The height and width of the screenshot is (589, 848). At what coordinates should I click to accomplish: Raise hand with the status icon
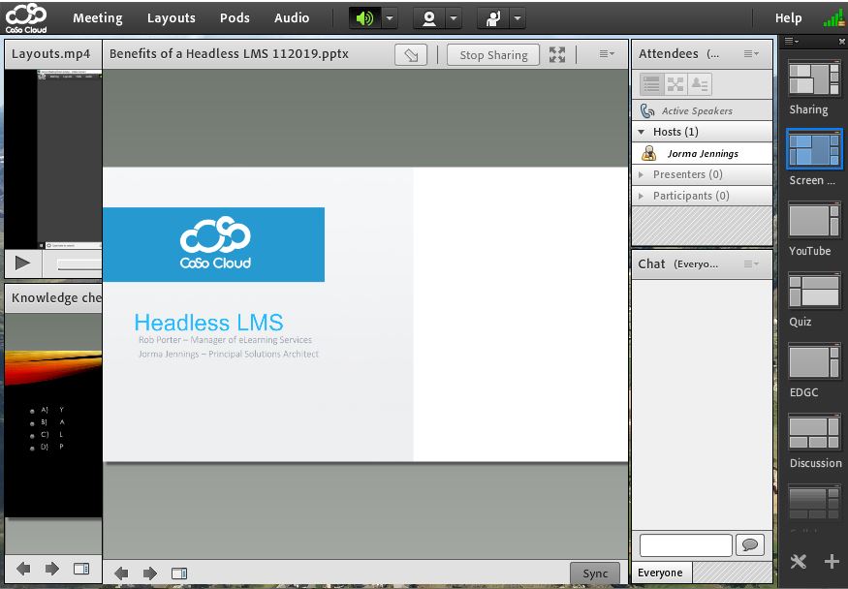[492, 18]
